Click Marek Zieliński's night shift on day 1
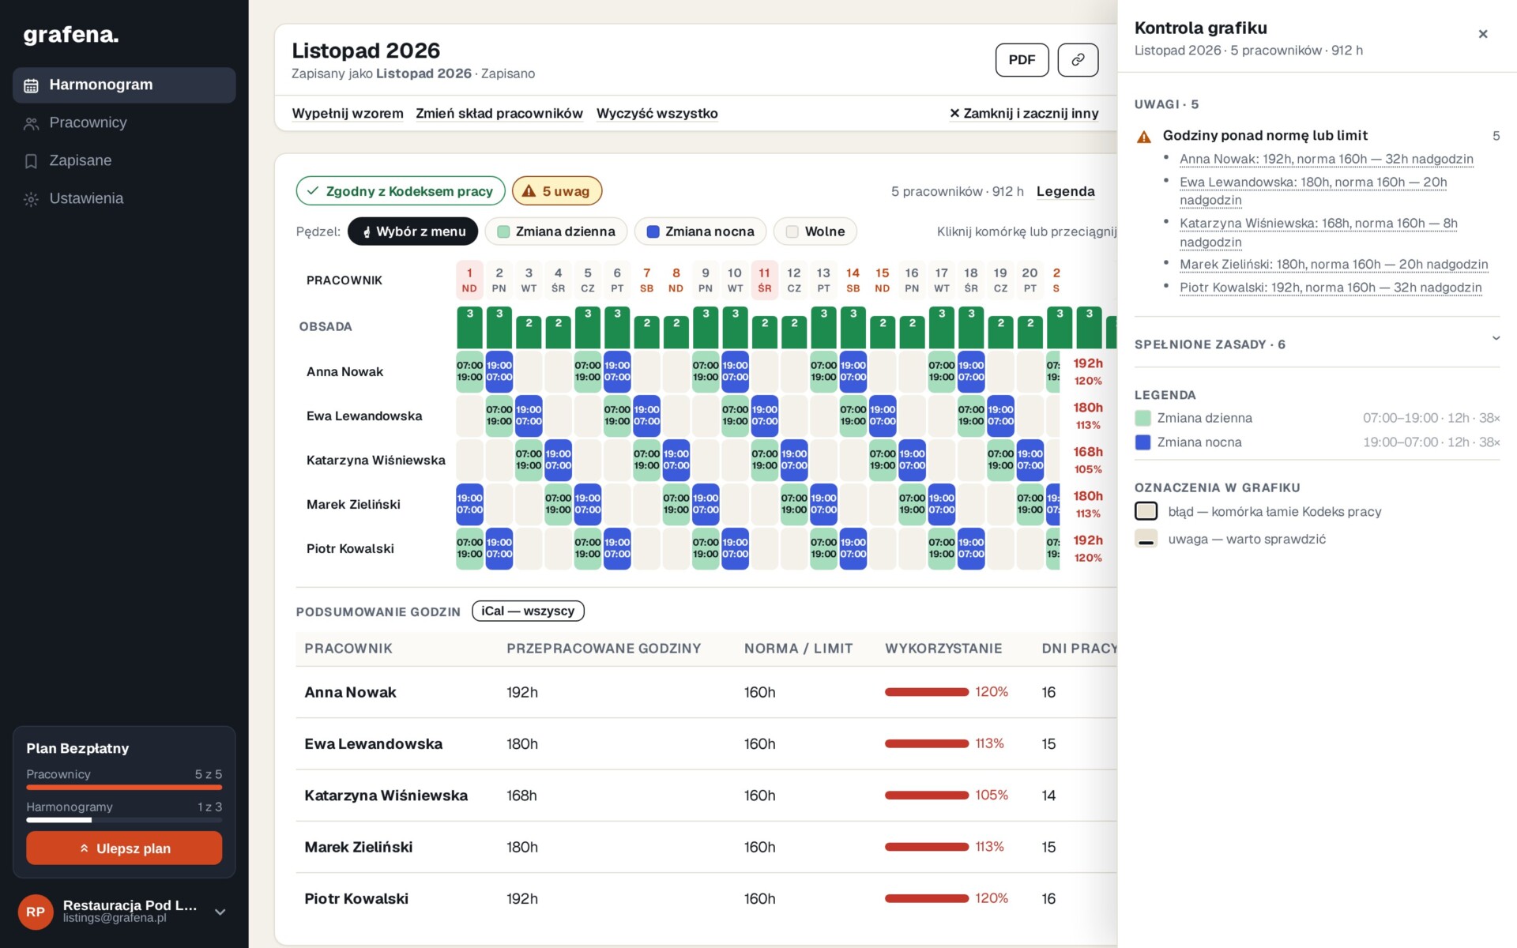This screenshot has width=1517, height=948. pyautogui.click(x=469, y=504)
